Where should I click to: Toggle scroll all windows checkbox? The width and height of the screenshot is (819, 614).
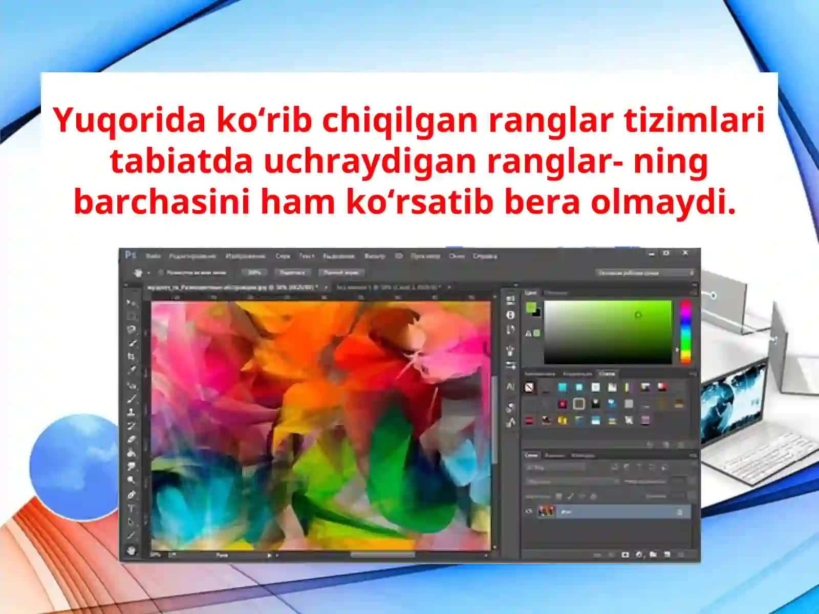tap(161, 273)
